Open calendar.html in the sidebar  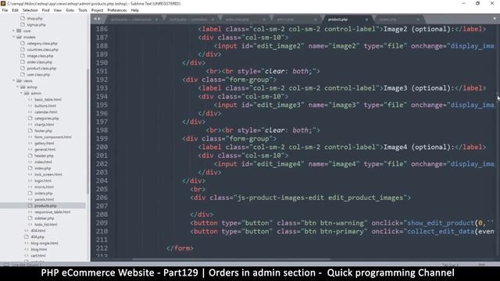(x=46, y=112)
